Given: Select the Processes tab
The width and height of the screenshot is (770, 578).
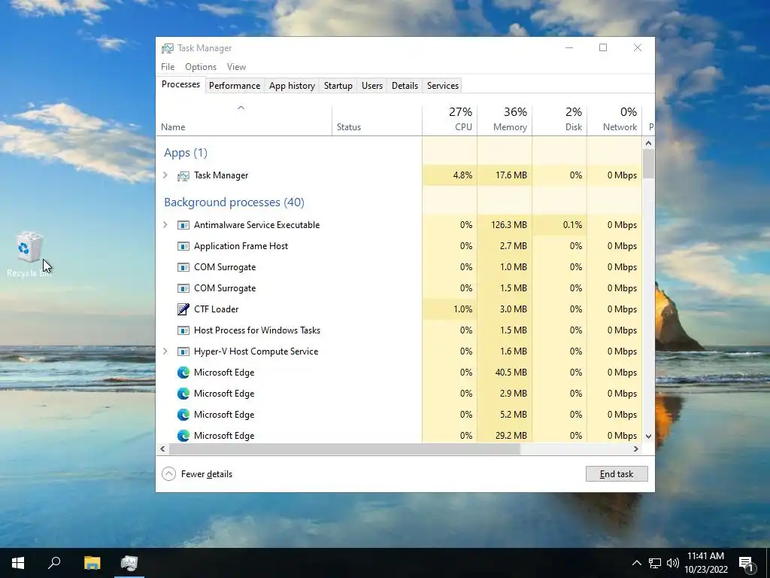Looking at the screenshot, I should coord(180,84).
